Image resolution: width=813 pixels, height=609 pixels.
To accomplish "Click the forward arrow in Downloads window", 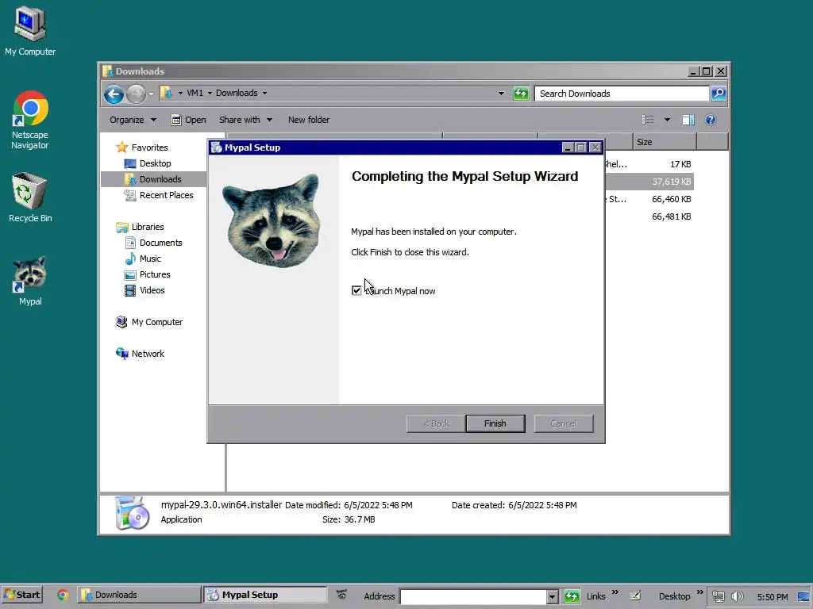I will tap(137, 94).
